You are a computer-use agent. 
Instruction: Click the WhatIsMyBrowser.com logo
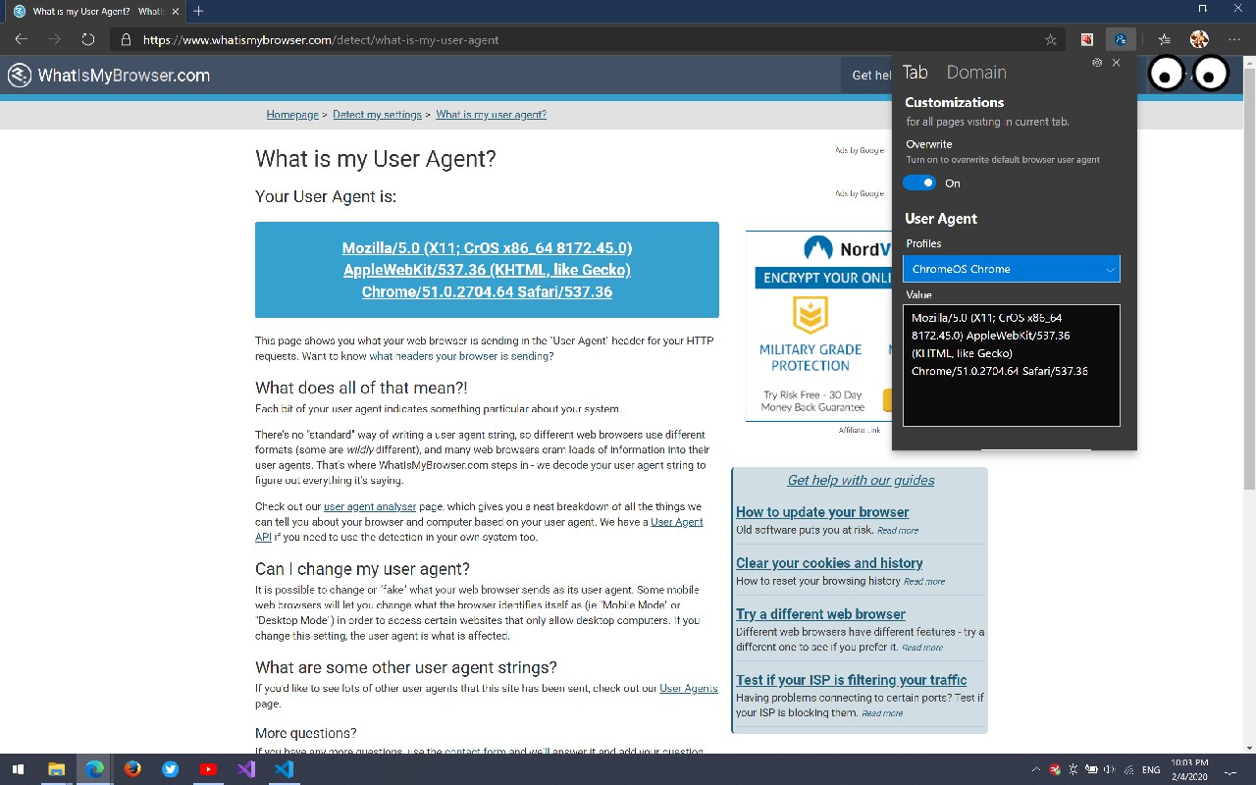[108, 75]
